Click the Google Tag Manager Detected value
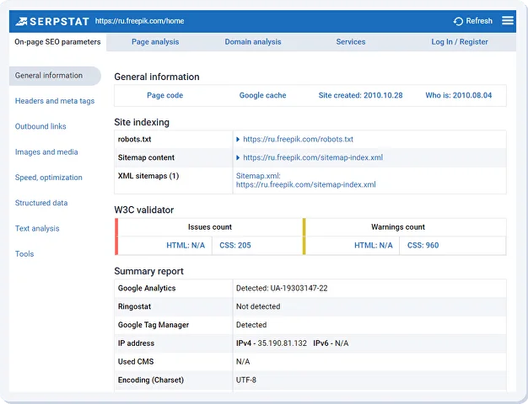The height and width of the screenshot is (404, 528). (x=251, y=325)
